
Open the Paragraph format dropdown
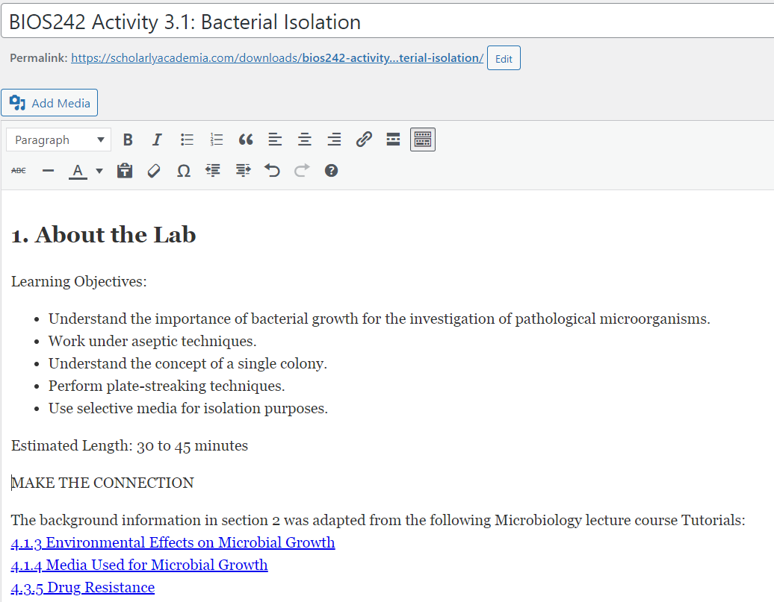[x=59, y=140]
